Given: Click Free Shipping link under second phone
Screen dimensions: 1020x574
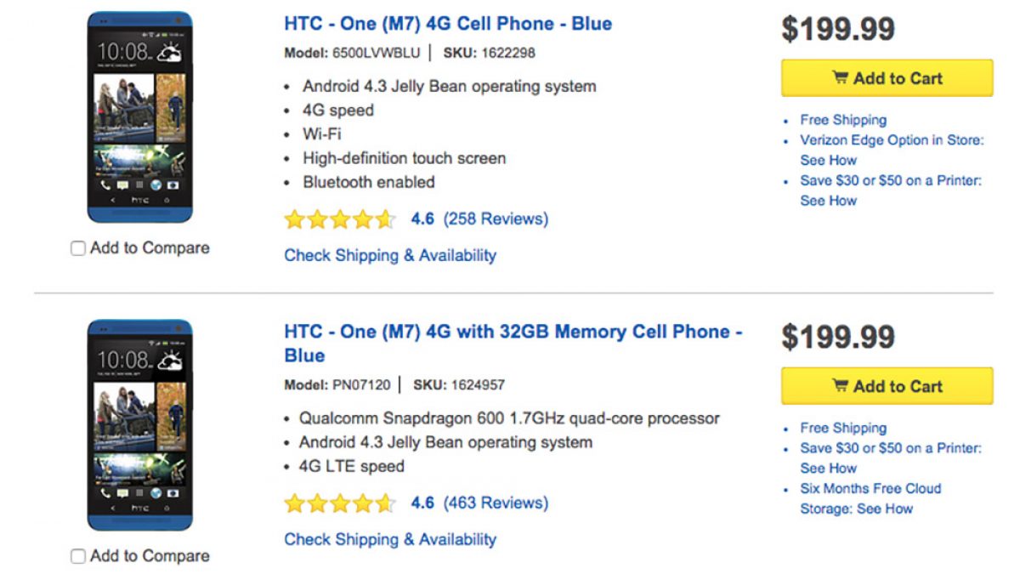Looking at the screenshot, I should coord(843,428).
